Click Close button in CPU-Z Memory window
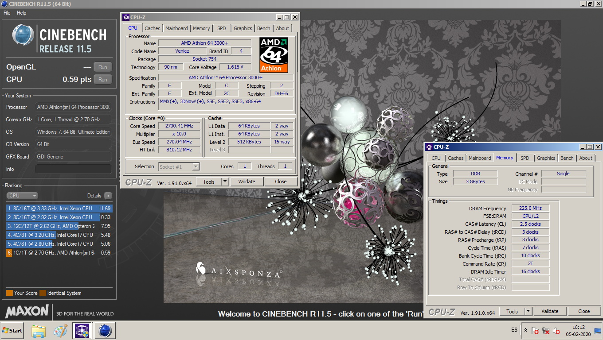The image size is (603, 340). pos(584,311)
